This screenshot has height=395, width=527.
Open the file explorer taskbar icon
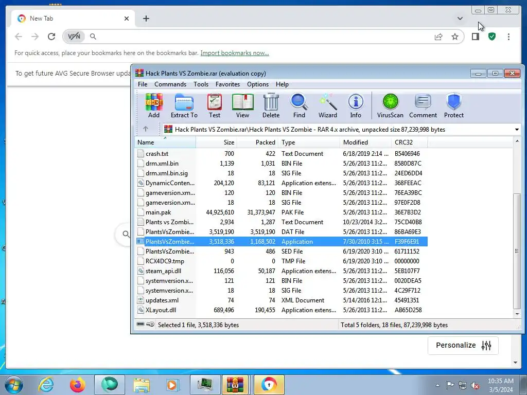142,385
